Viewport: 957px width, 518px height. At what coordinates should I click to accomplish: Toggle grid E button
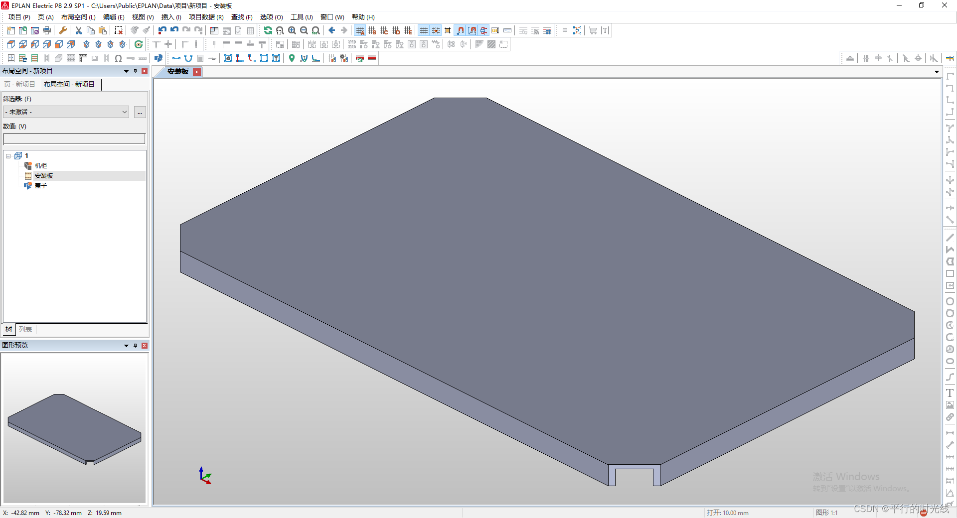[408, 30]
